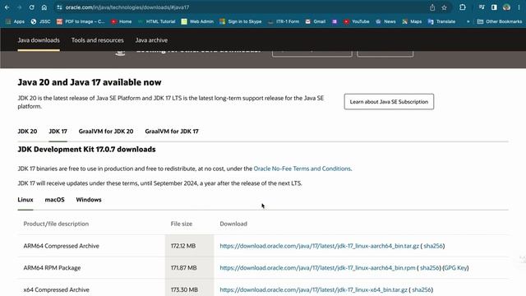Image resolution: width=526 pixels, height=296 pixels.
Task: Toggle the browser side panel
Action: tap(494, 7)
